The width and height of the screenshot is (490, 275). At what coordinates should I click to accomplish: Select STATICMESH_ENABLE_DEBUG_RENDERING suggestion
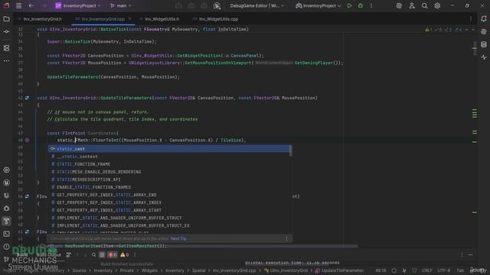(x=168, y=172)
